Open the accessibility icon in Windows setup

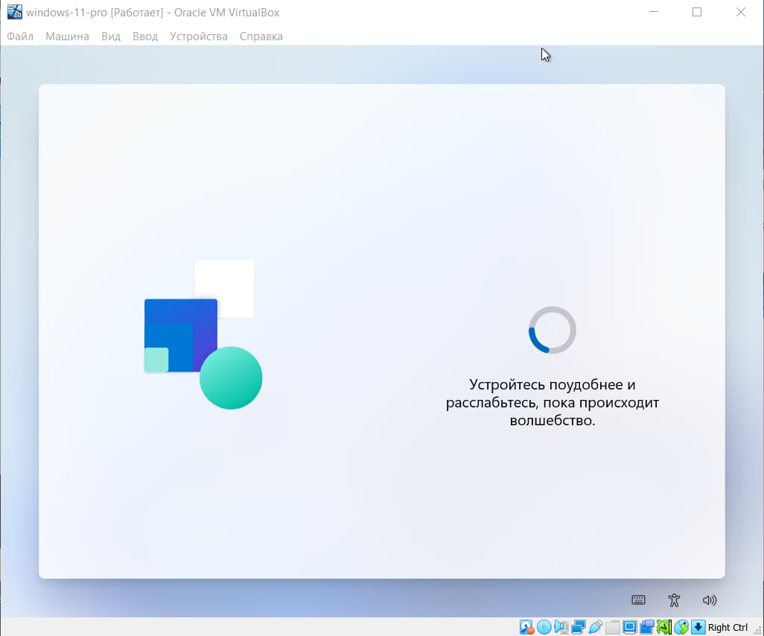pyautogui.click(x=674, y=600)
